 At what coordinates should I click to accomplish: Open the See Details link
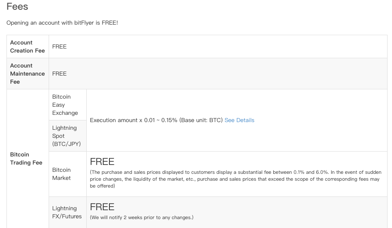(239, 120)
